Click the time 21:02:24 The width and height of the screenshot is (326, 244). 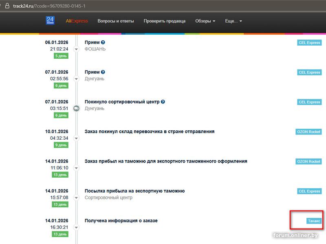click(59, 49)
